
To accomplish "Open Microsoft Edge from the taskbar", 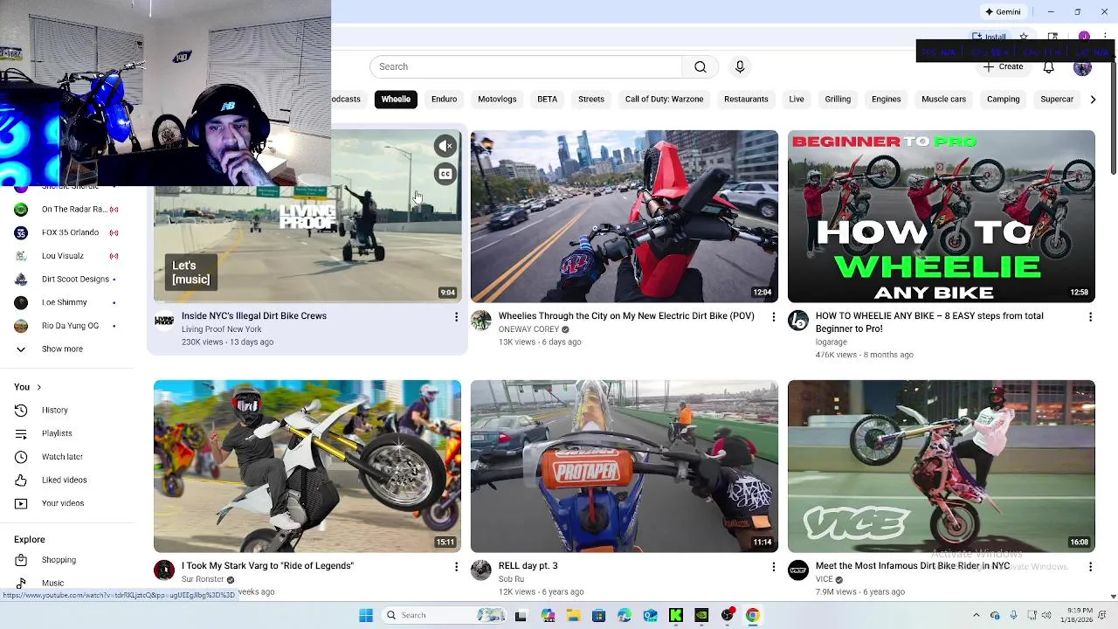I will pyautogui.click(x=625, y=615).
